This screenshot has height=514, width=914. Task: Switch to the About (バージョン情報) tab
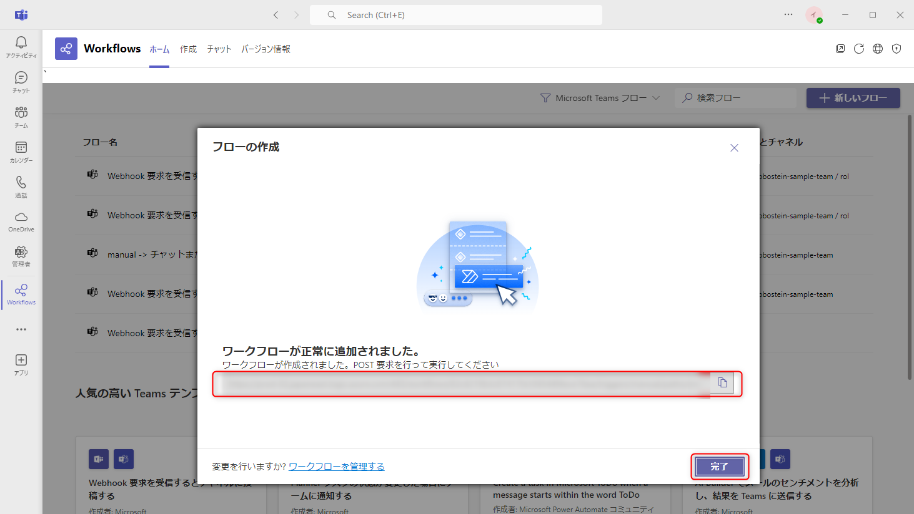click(x=266, y=49)
